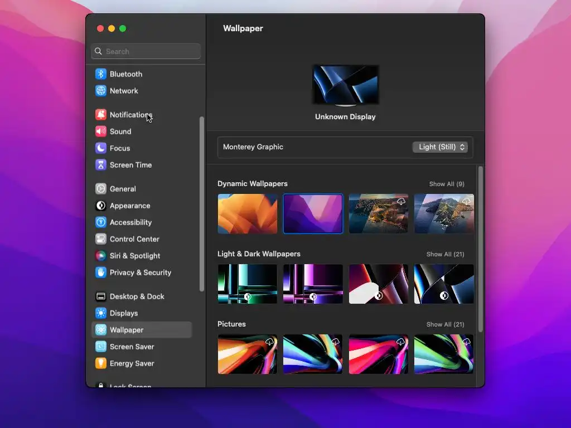Viewport: 571px width, 428px height.
Task: Focus the Search input field
Action: 146,51
